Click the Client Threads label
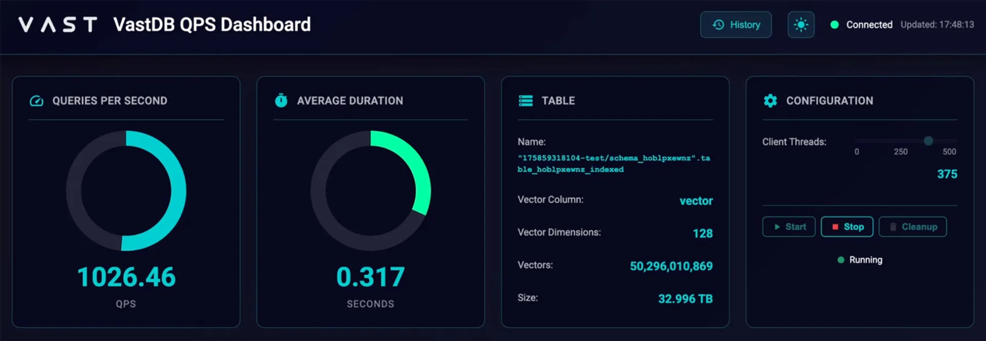Screen dimensions: 986x341 coord(794,142)
